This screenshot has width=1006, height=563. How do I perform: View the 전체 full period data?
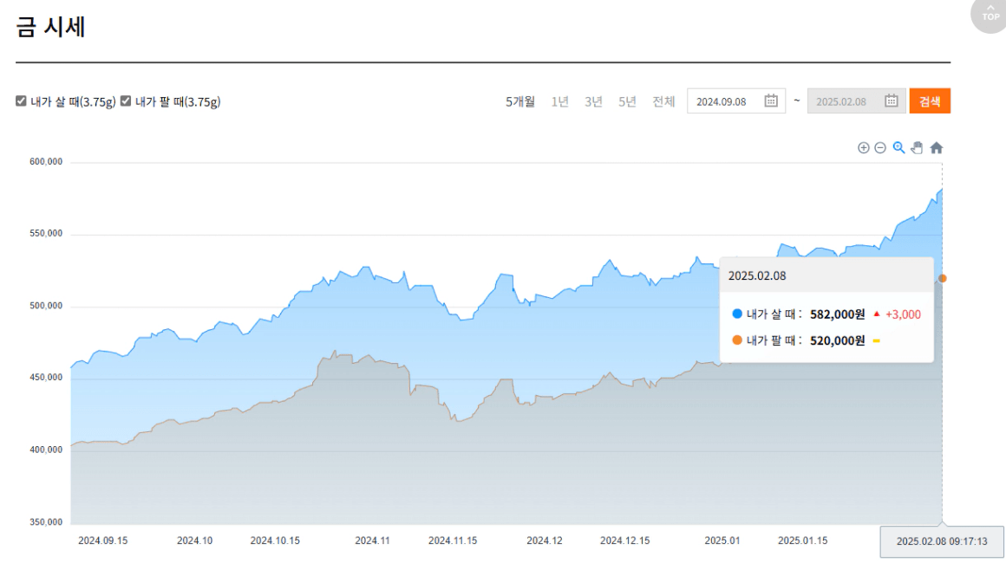pyautogui.click(x=663, y=101)
